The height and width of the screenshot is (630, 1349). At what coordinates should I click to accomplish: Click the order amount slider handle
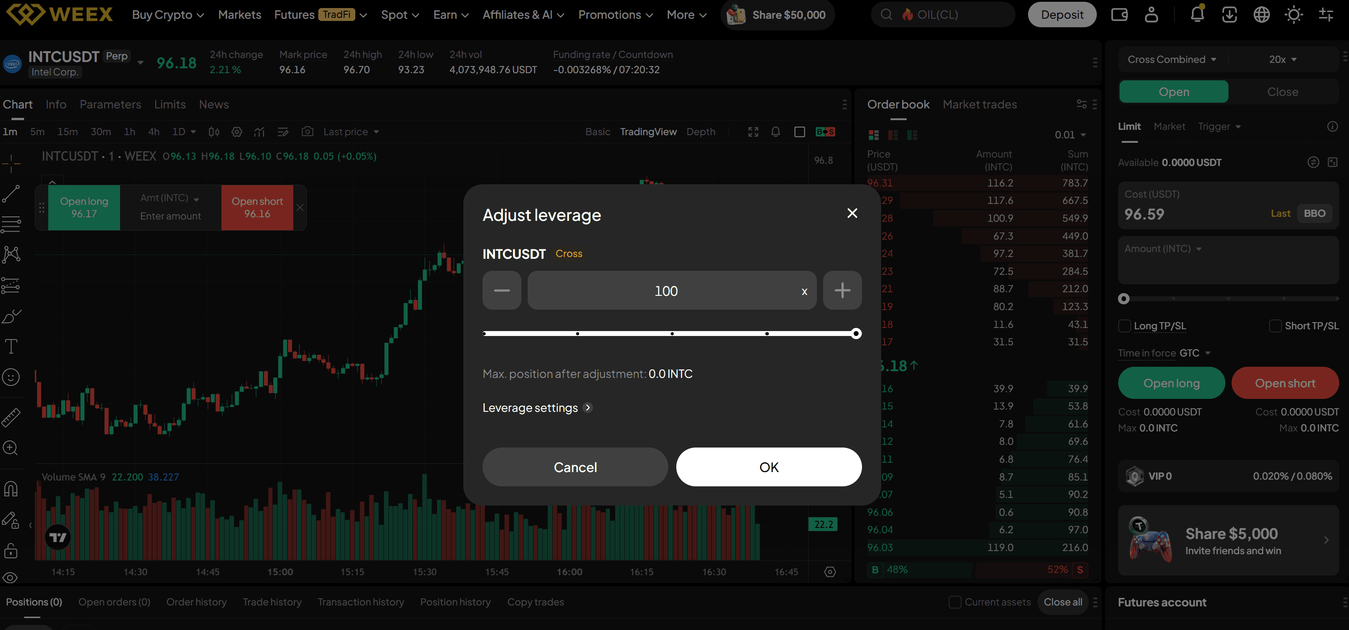[x=1123, y=299]
